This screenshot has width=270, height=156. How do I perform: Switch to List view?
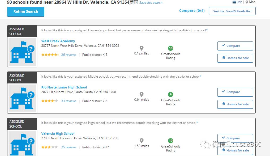tap(237, 2)
